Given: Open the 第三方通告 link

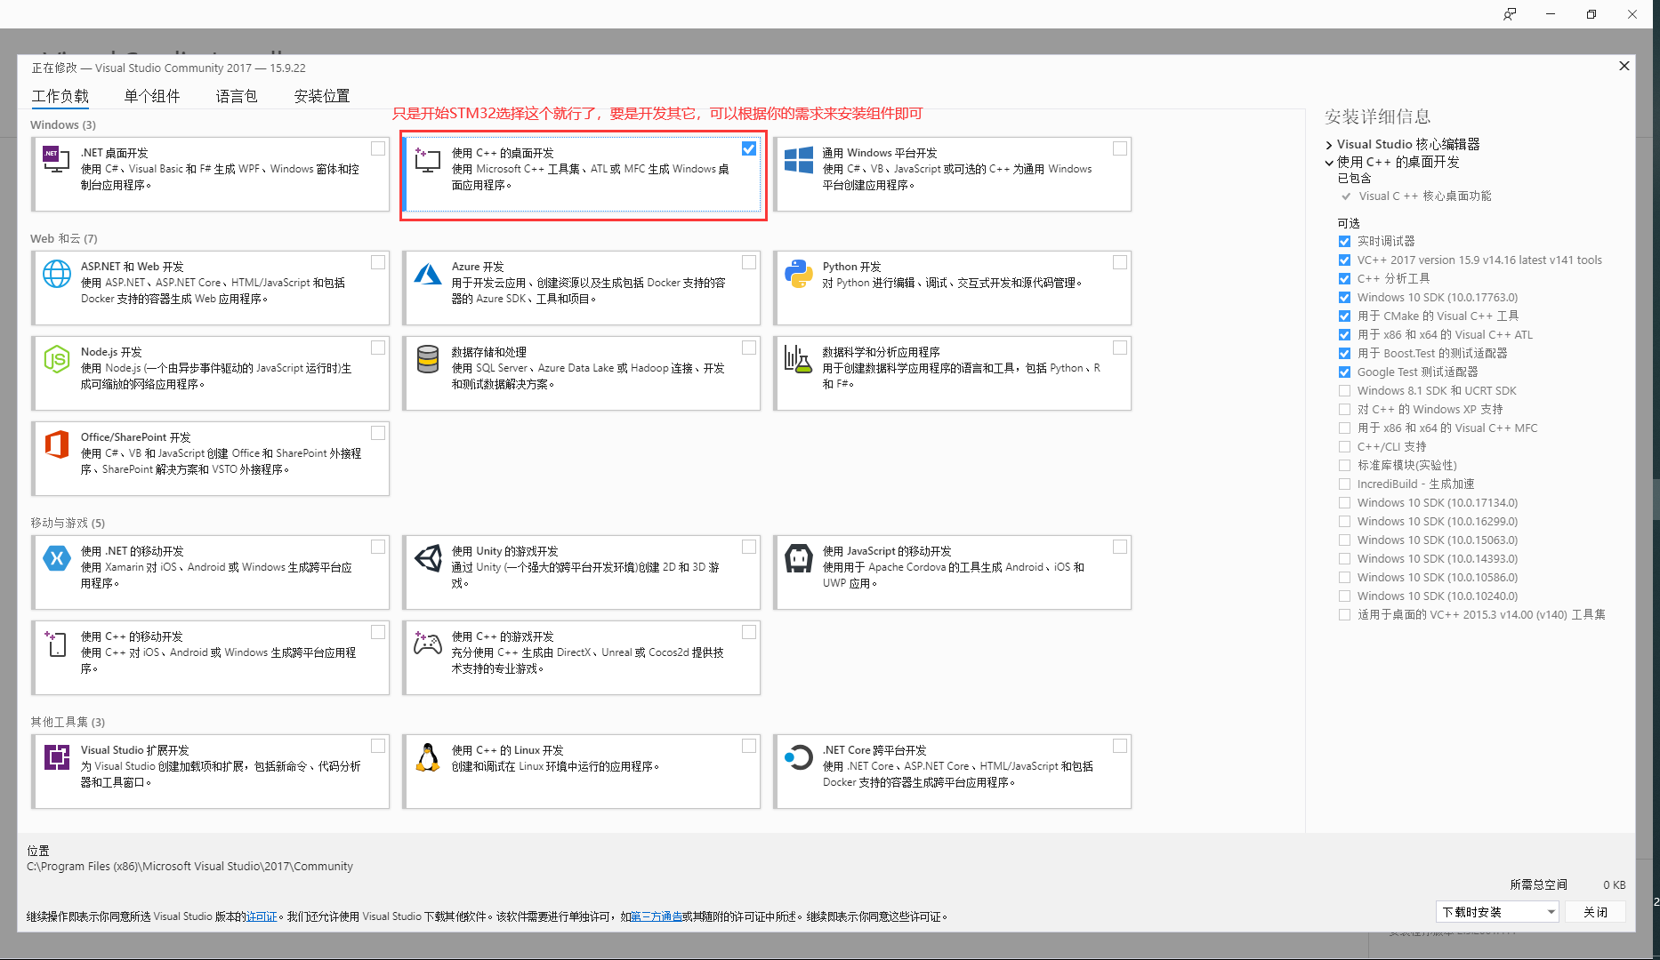Looking at the screenshot, I should tap(657, 916).
